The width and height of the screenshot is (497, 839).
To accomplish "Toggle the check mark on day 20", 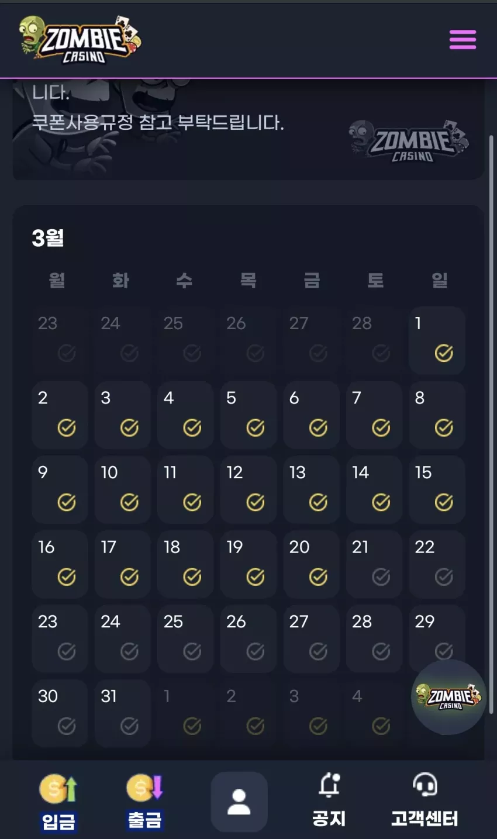I will tap(318, 577).
